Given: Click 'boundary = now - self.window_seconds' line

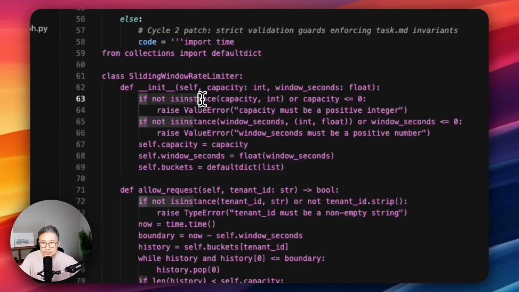Looking at the screenshot, I should 220,236.
